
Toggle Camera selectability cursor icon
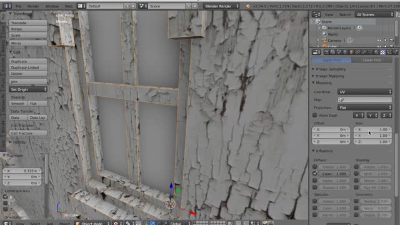click(385, 40)
